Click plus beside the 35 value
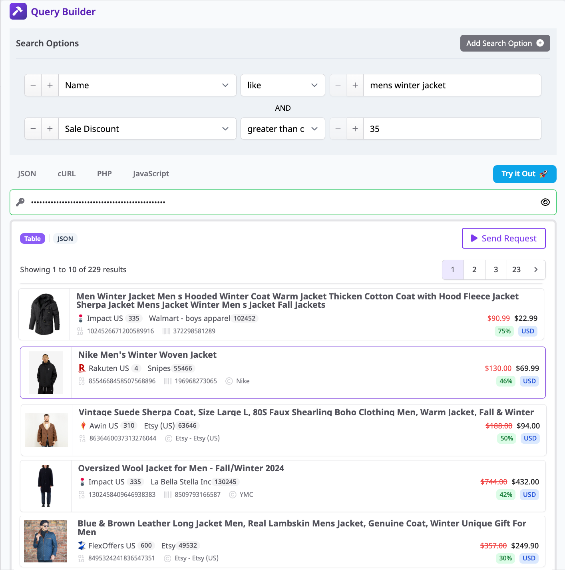 tap(355, 129)
